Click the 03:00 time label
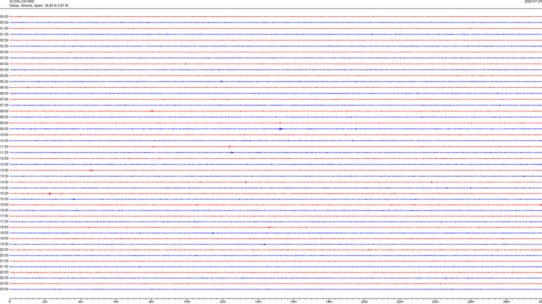Viewport: 542px width, 304px height. coord(4,52)
